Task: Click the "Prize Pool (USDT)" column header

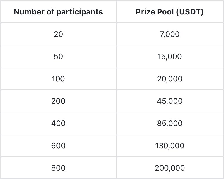Action: [x=169, y=12]
